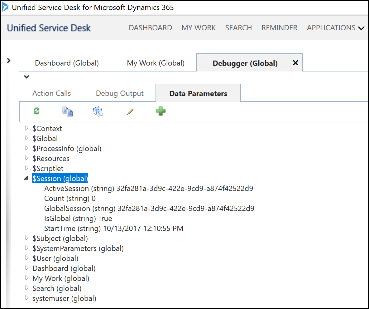Click MY WORK in the top toolbar

pos(199,28)
